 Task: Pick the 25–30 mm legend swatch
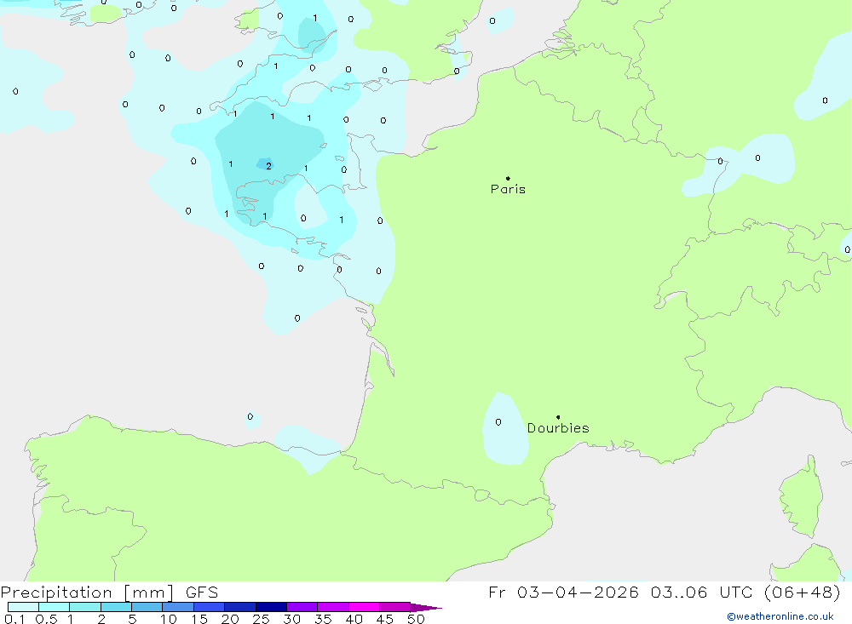coord(271,607)
